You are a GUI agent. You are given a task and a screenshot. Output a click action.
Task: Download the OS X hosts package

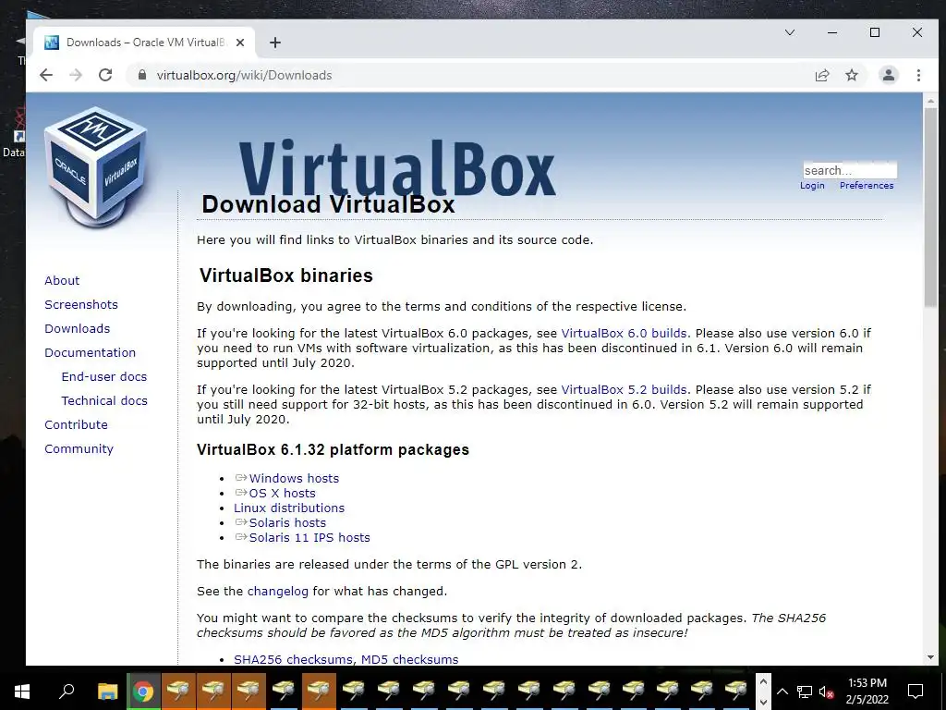click(x=282, y=494)
